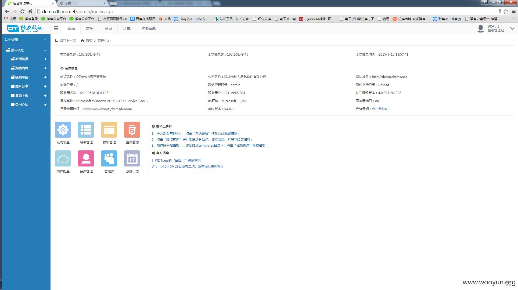Screen dimensions: 518x290
Task: Open the 站点管理 list icon
Action: point(86,130)
